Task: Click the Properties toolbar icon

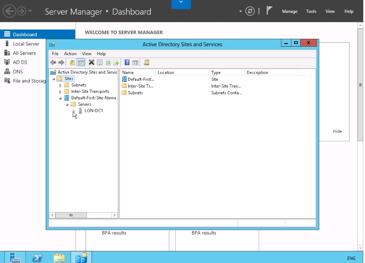Action: point(99,63)
